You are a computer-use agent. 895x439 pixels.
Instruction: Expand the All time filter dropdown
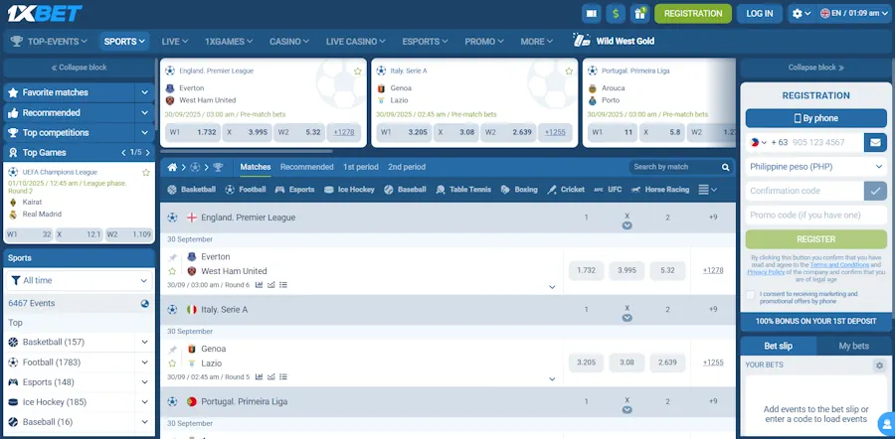[79, 281]
